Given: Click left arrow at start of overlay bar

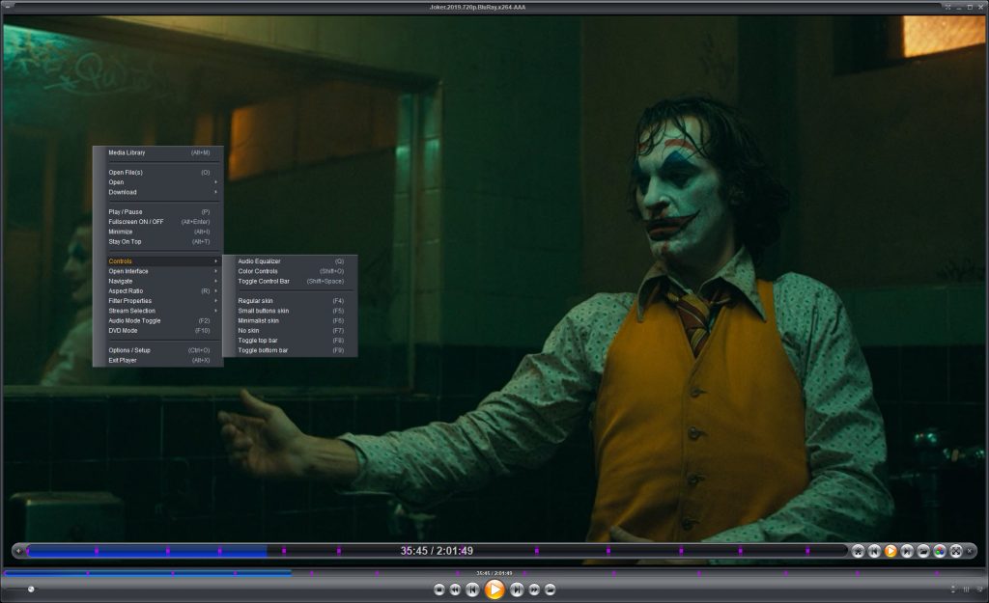Looking at the screenshot, I should click(x=19, y=551).
